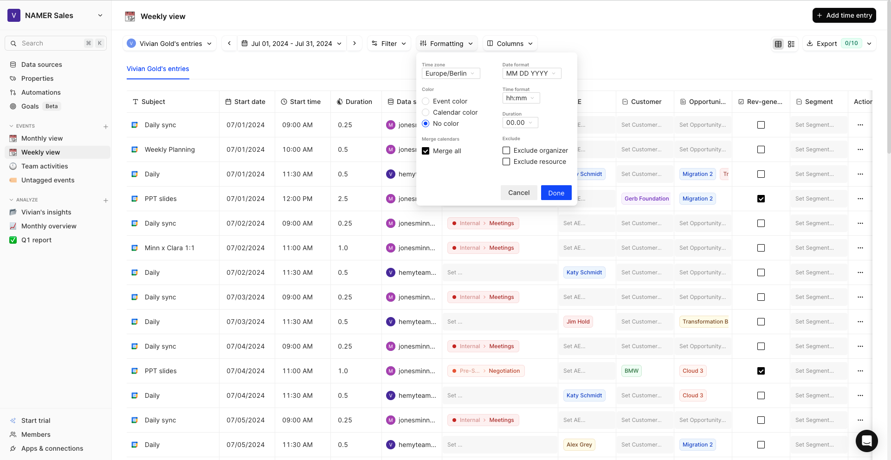Open the chat support bubble
891x460 pixels.
(867, 441)
